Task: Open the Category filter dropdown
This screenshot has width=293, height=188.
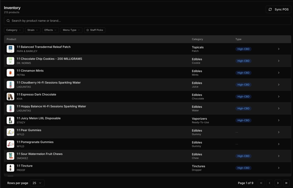Action: pos(14,30)
